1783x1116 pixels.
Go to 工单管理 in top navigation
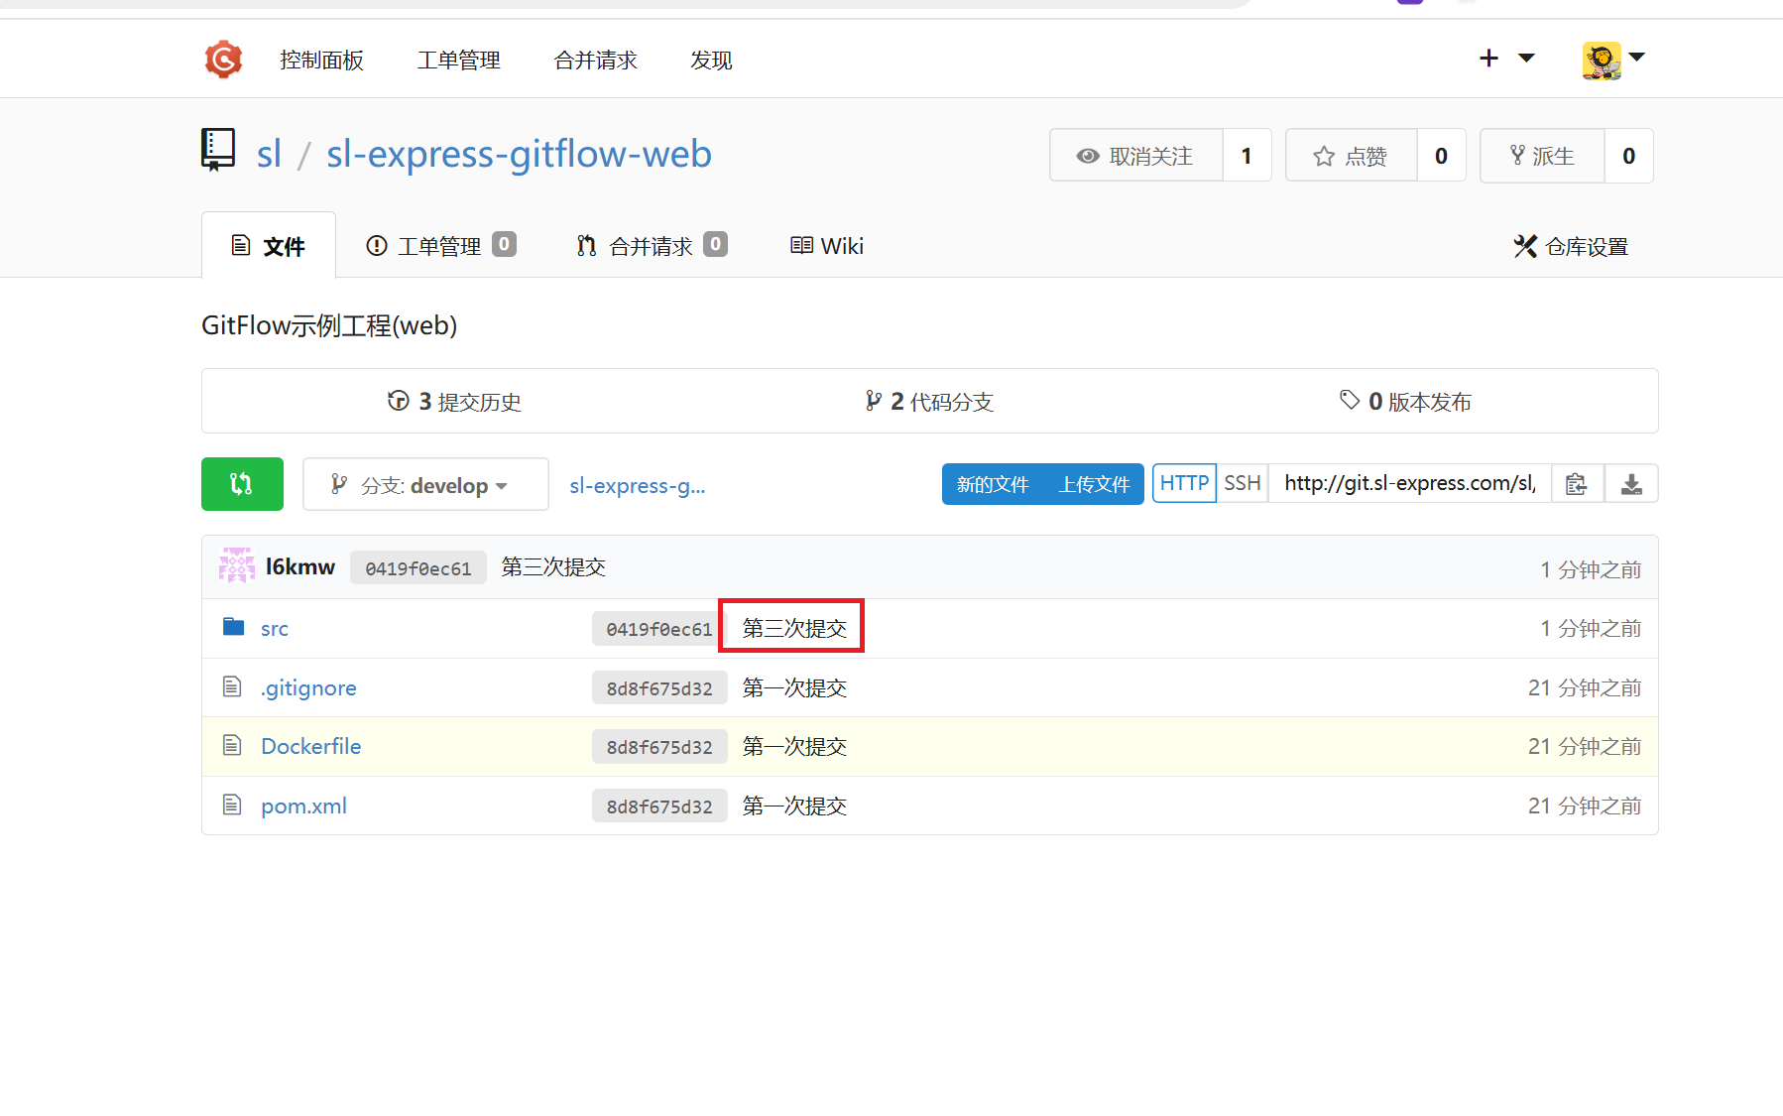458,61
